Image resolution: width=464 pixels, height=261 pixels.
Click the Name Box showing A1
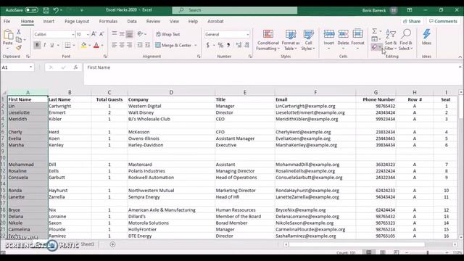pyautogui.click(x=17, y=67)
